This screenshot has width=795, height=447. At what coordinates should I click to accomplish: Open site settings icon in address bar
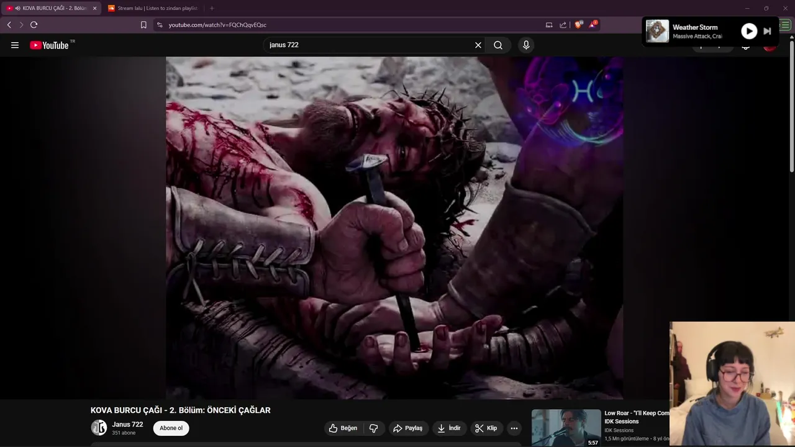tap(160, 25)
